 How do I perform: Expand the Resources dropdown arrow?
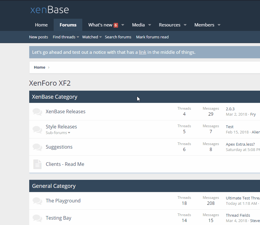point(185,25)
